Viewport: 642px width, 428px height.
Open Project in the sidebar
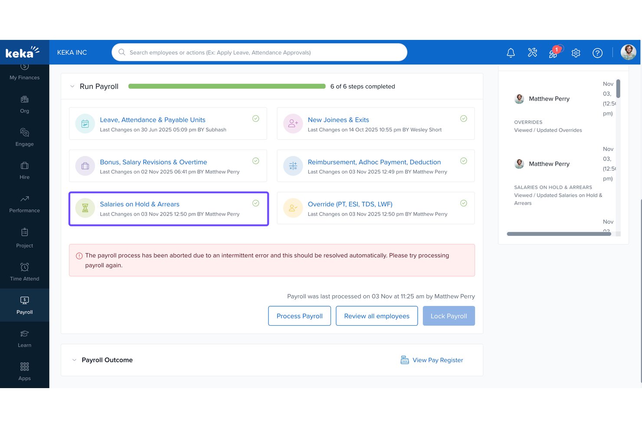click(x=25, y=238)
